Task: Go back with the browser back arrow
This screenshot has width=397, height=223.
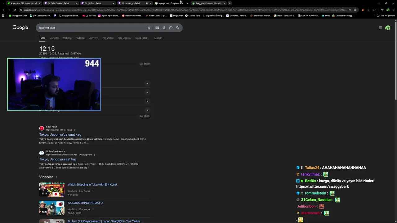Action: pos(3,10)
